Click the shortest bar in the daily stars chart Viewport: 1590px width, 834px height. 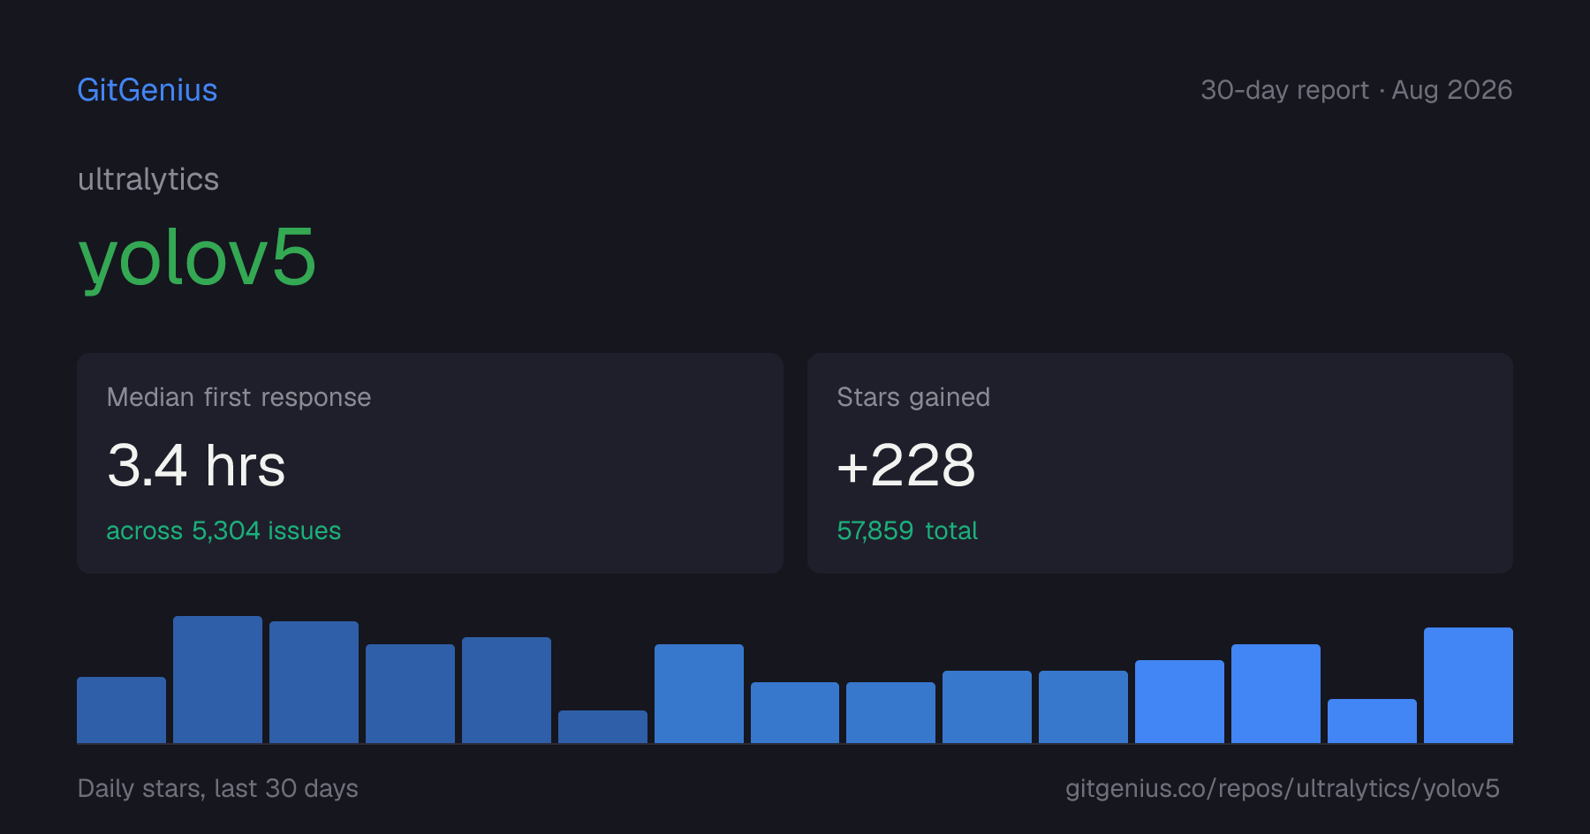pyautogui.click(x=602, y=726)
